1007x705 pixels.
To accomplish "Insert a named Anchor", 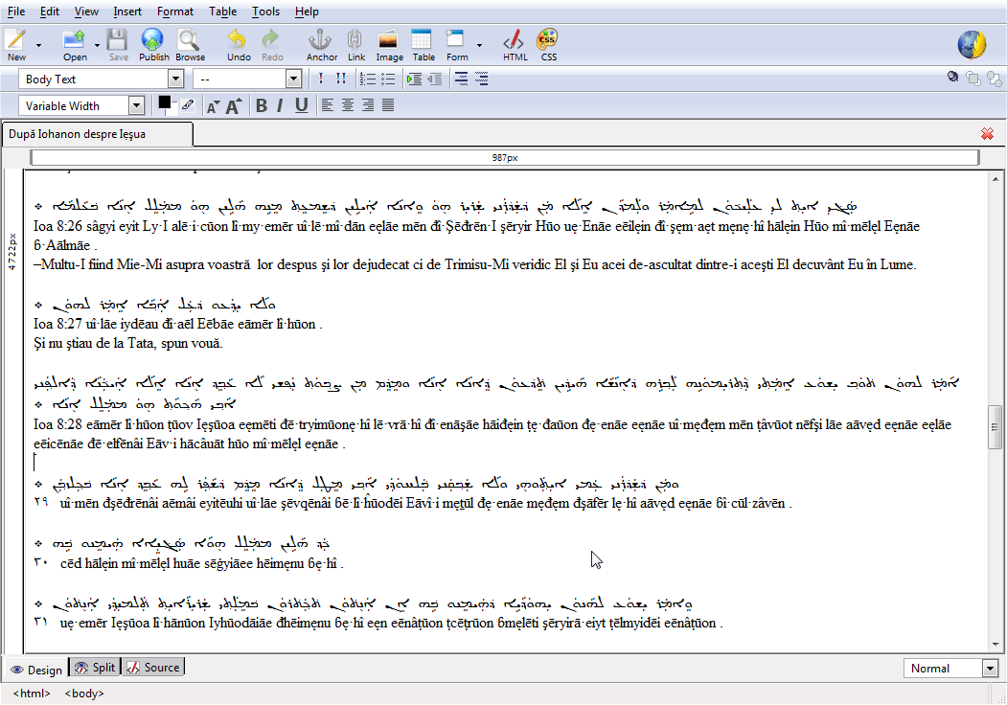I will coord(321,44).
